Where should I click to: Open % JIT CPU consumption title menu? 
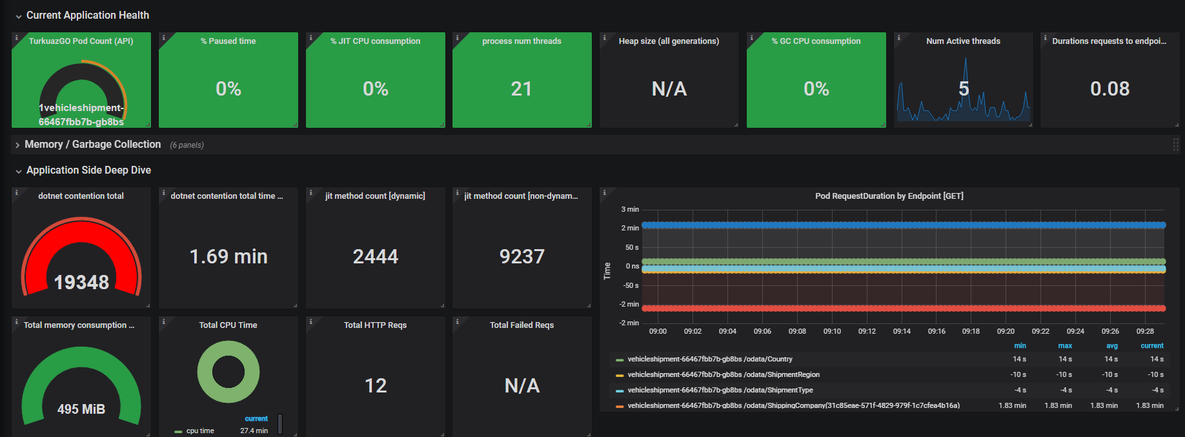coord(376,41)
